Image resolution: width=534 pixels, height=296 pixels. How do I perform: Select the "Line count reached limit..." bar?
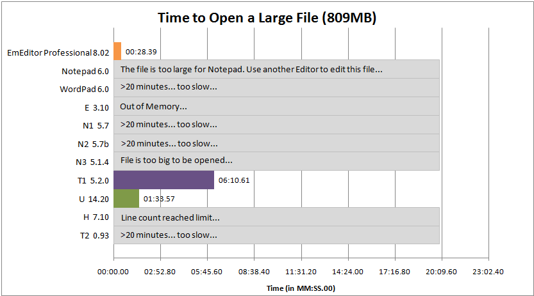click(x=276, y=217)
